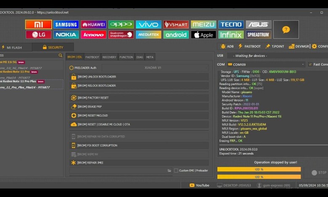Select the Android brand logo

(176, 35)
